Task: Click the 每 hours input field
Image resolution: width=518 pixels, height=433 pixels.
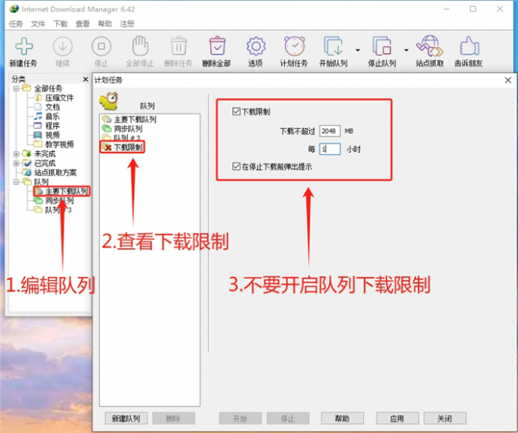Action: tap(330, 149)
